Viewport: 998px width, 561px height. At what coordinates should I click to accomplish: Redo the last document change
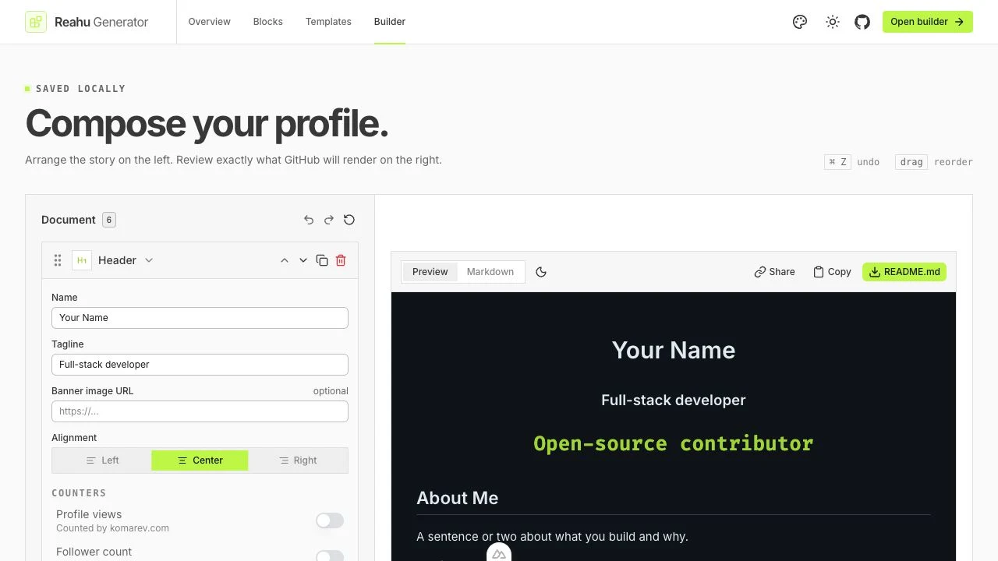coord(329,220)
